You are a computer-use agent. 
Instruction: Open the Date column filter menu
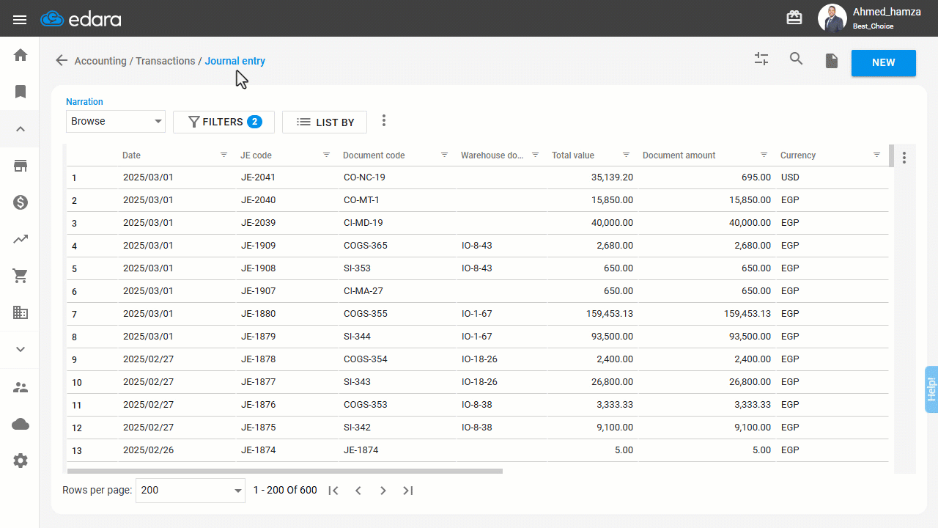(224, 155)
